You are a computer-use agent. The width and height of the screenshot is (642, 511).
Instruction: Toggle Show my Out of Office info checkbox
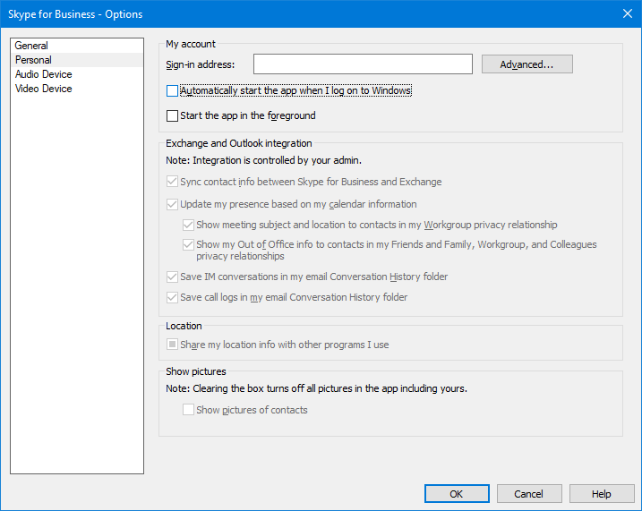click(x=189, y=244)
